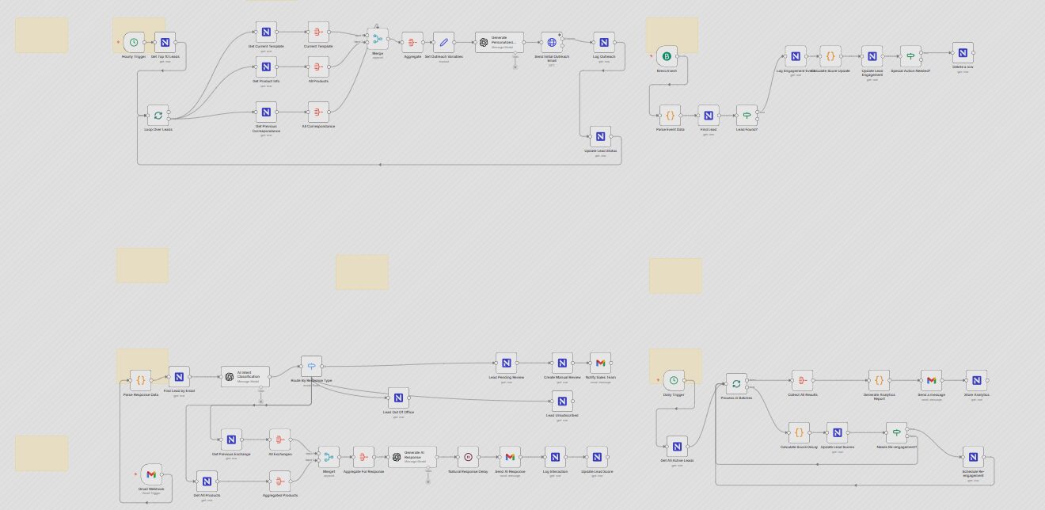Select the Schedule Re-engagement node
This screenshot has height=510, width=1045.
973,457
